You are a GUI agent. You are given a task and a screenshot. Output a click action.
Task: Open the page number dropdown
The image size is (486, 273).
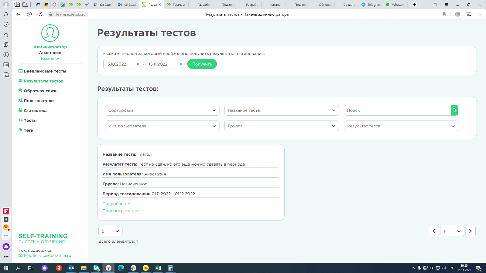click(452, 231)
